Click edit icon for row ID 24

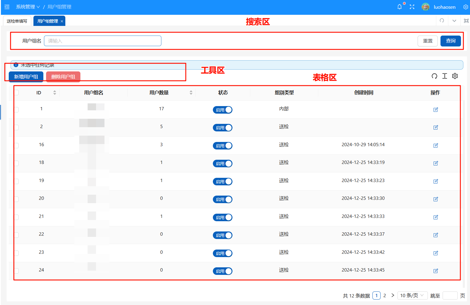tap(435, 271)
